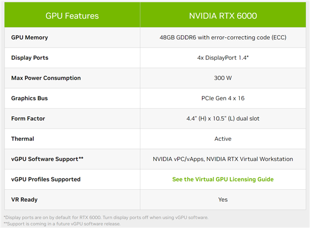Select the Max Power Consumption label

click(x=46, y=78)
